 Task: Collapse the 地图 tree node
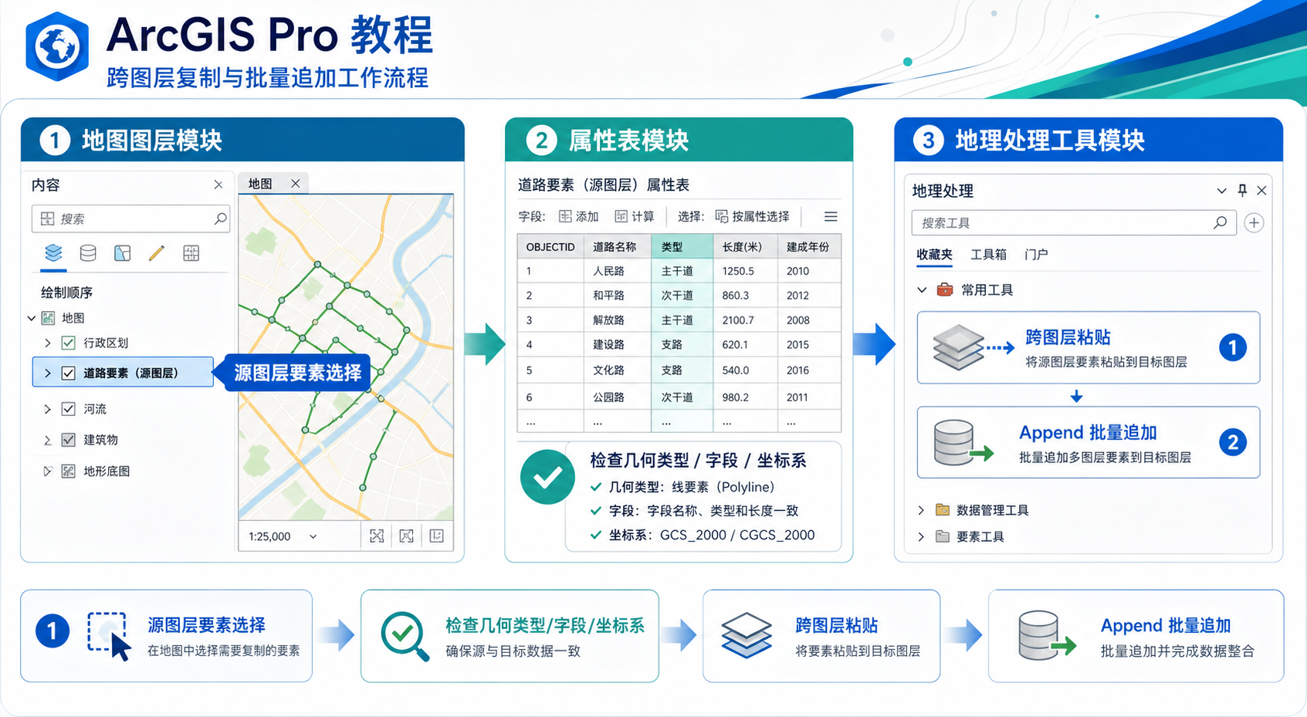pos(32,318)
